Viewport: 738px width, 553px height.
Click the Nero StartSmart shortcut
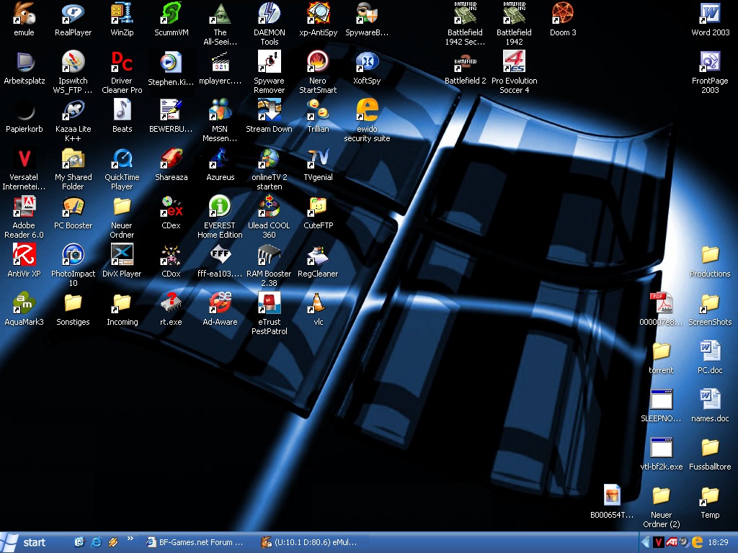pyautogui.click(x=318, y=72)
